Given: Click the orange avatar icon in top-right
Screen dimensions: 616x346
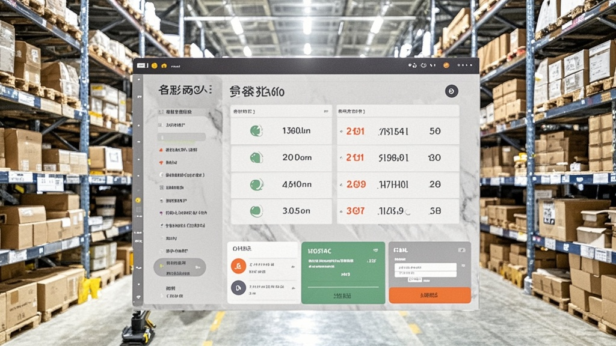Looking at the screenshot, I should 446,65.
